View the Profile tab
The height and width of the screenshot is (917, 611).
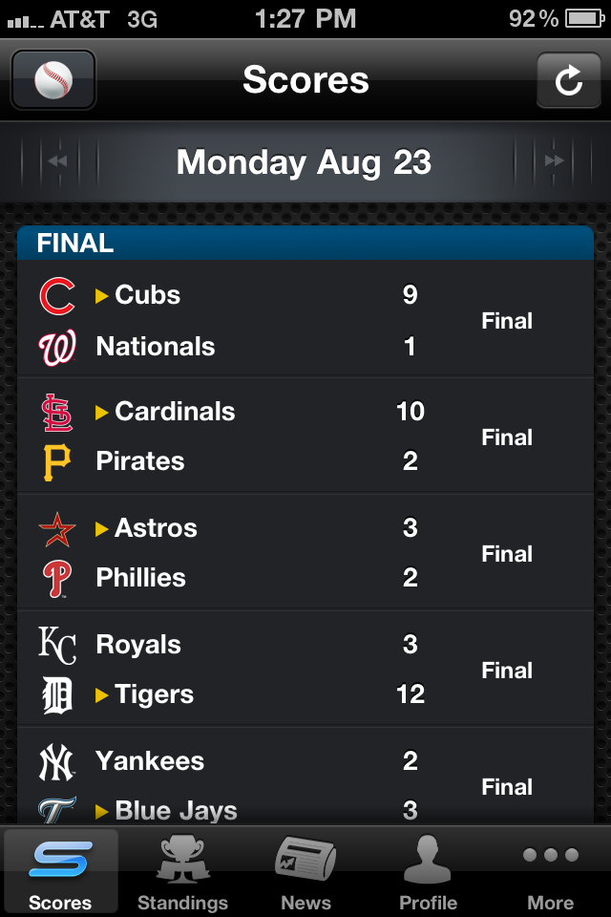pos(428,871)
